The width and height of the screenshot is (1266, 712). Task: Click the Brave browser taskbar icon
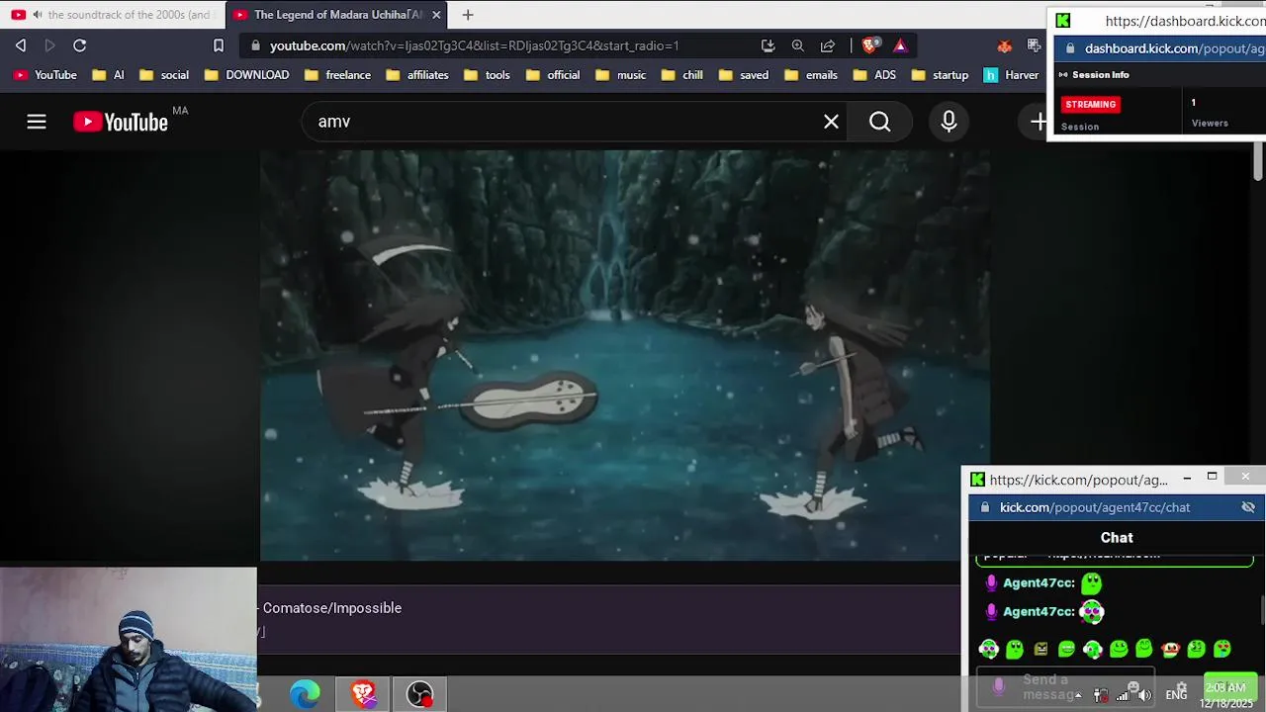click(363, 694)
